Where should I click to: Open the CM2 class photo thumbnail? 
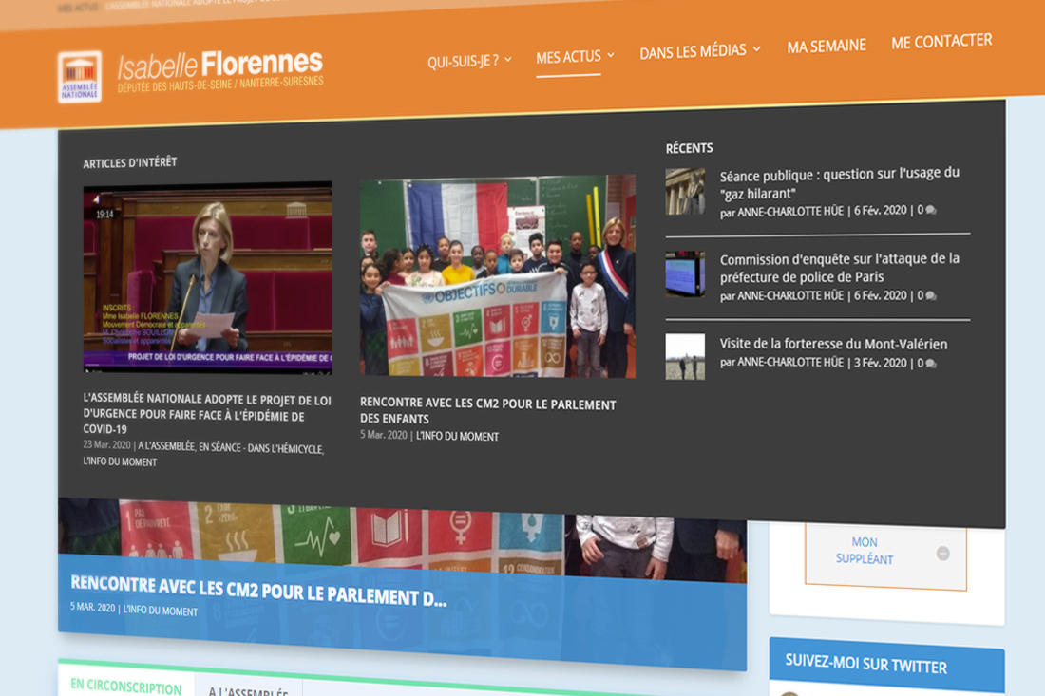498,276
